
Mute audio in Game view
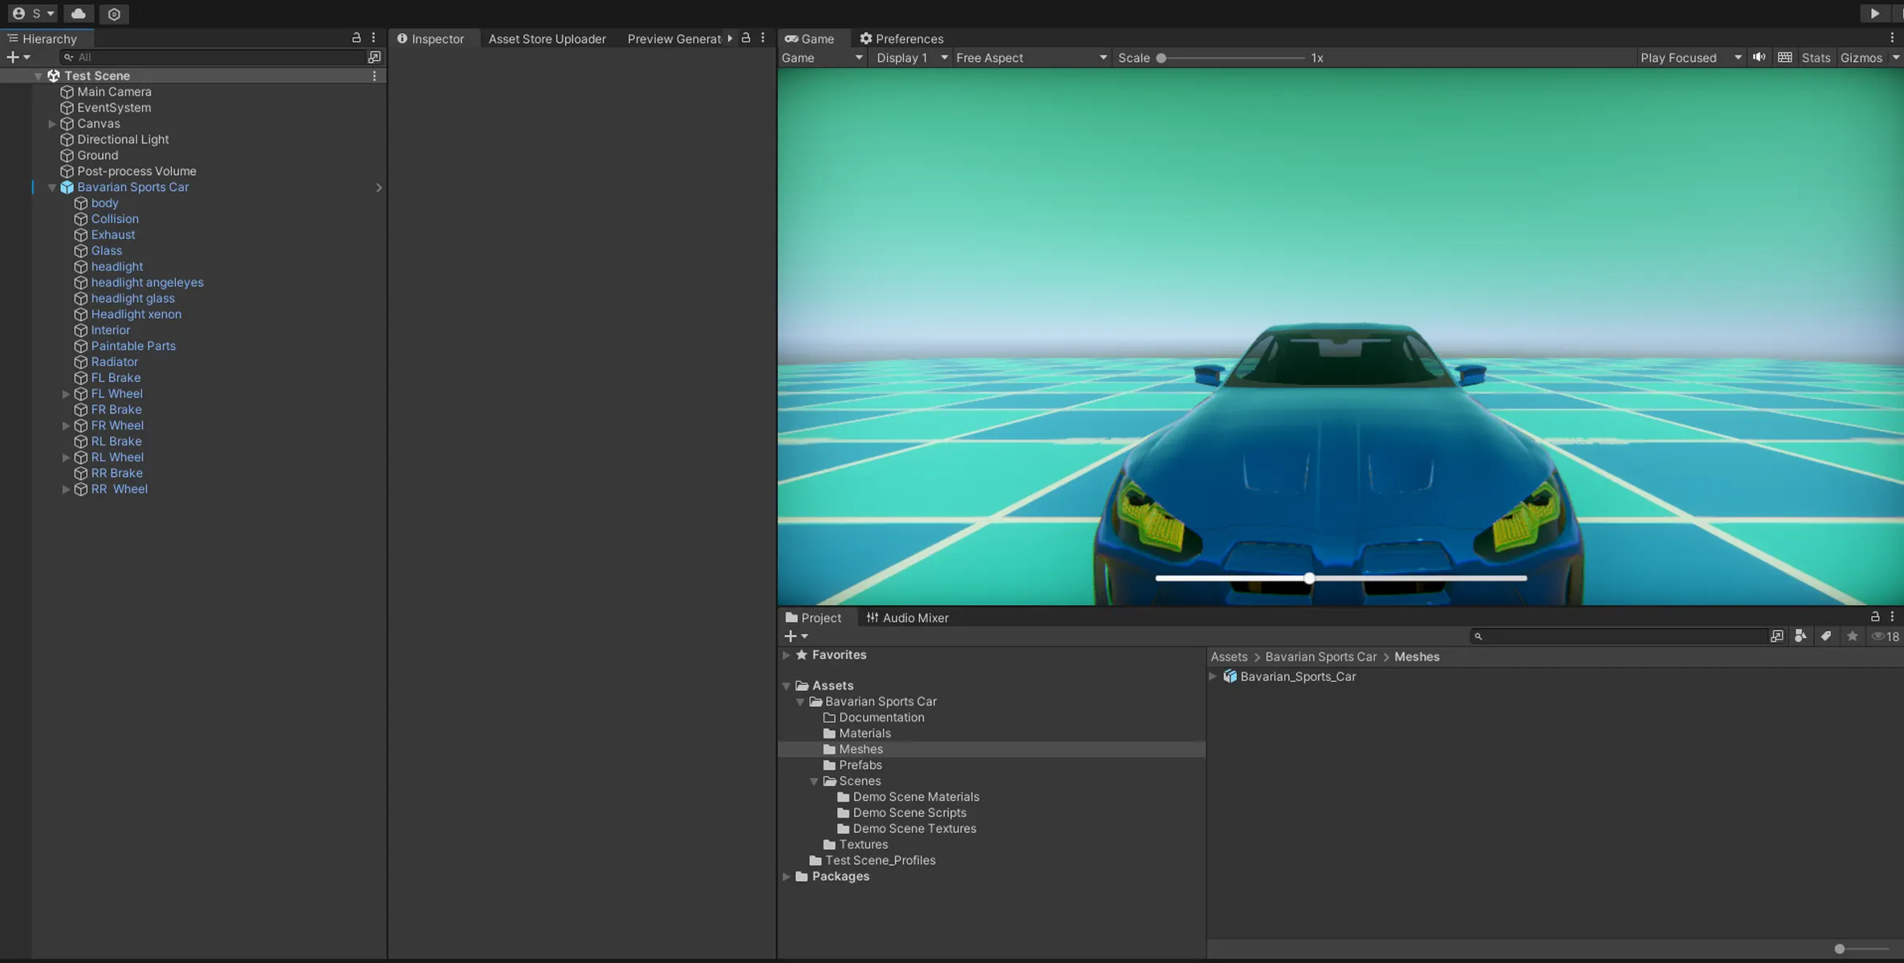tap(1759, 57)
